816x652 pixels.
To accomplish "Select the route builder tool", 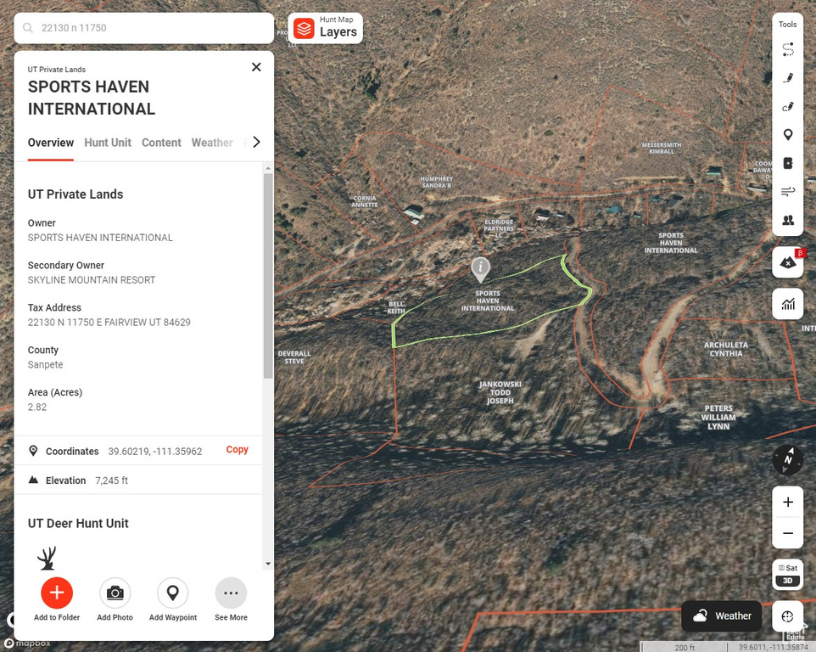I will [x=788, y=50].
